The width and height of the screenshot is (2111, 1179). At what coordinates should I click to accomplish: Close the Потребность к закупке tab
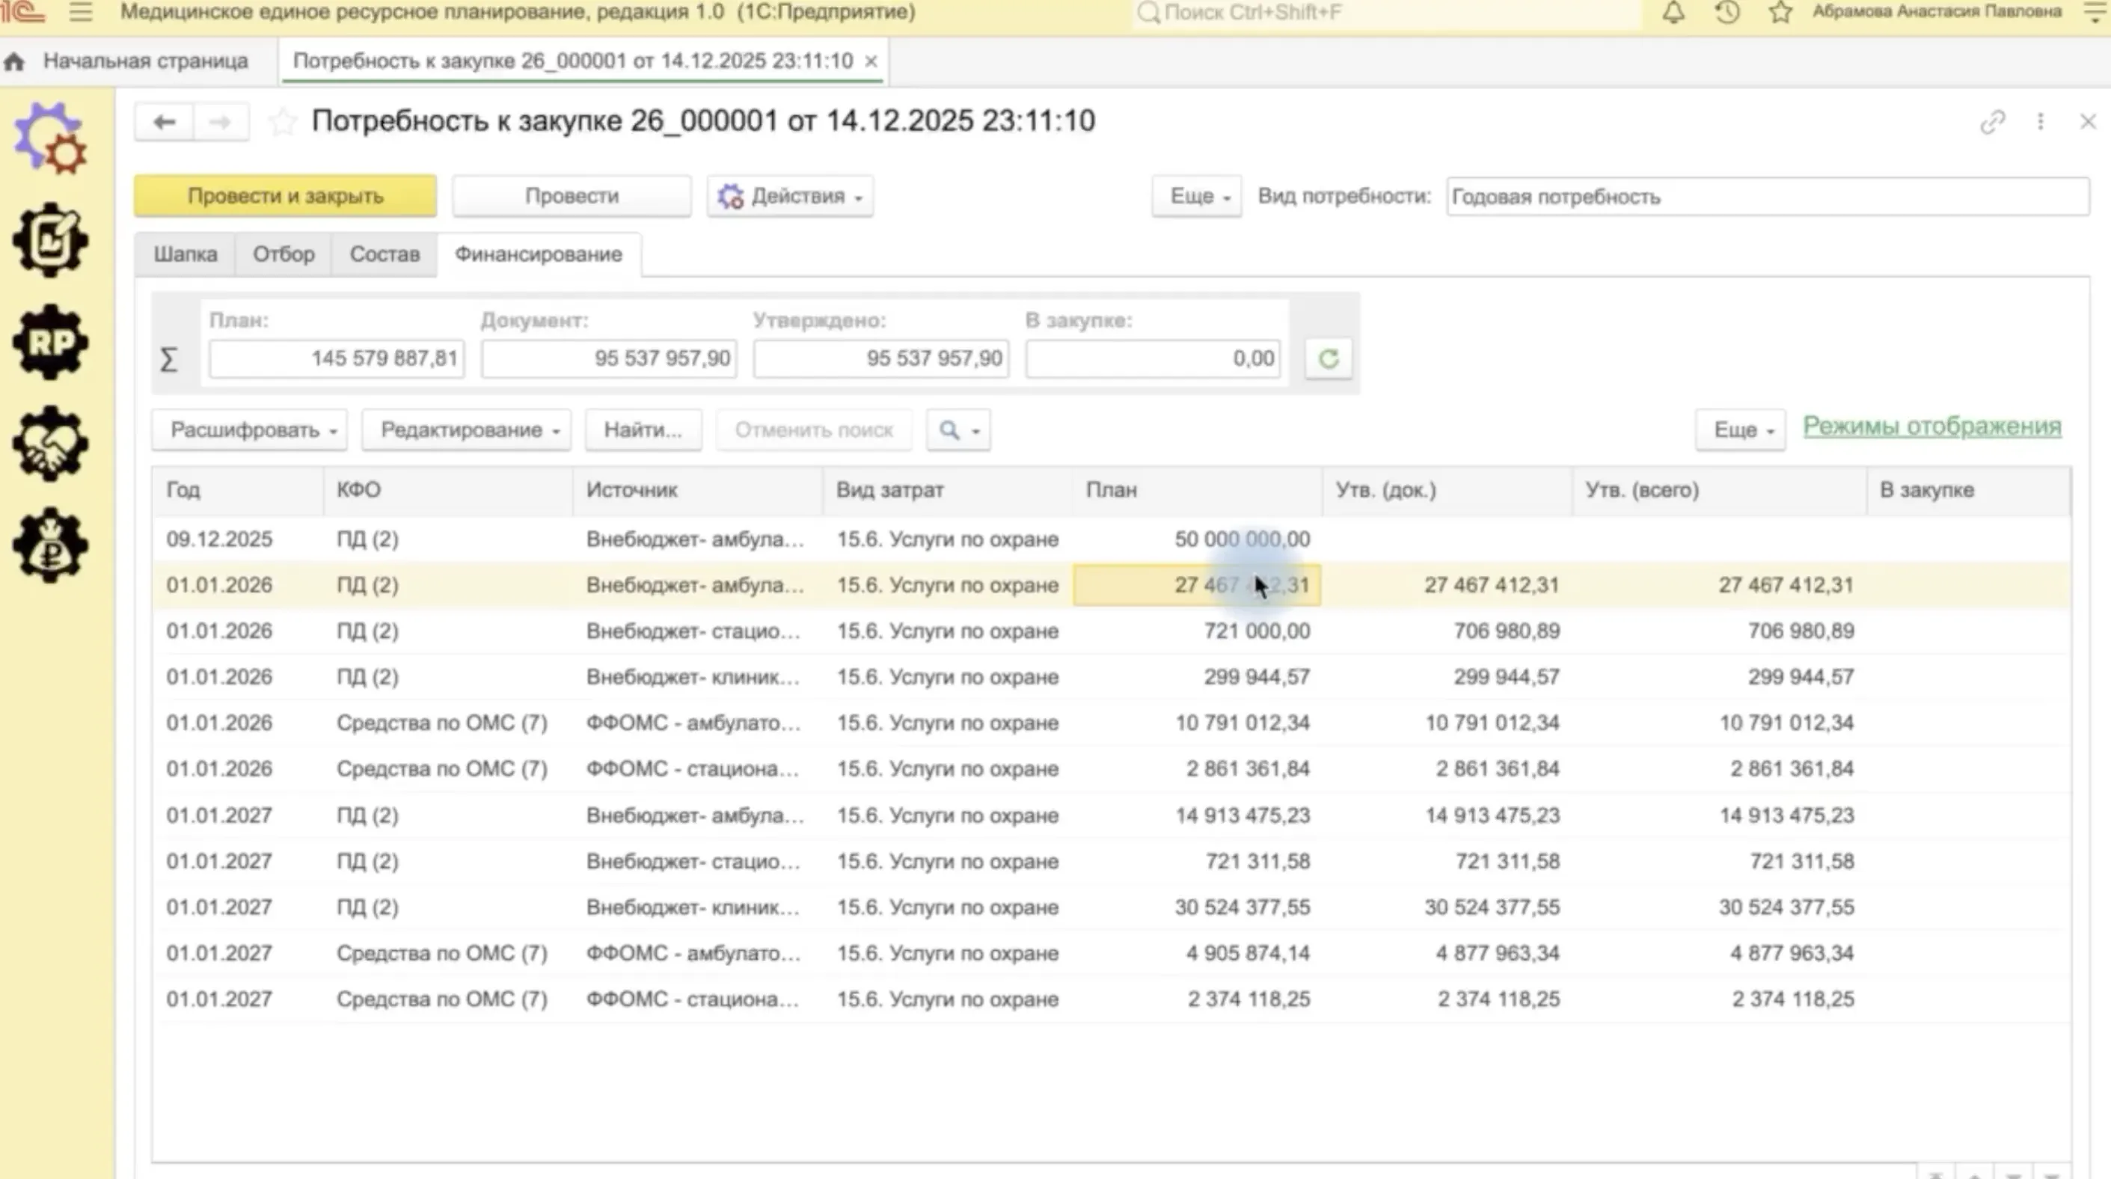871,61
